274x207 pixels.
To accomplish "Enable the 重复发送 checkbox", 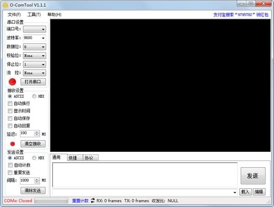I will click(x=10, y=173).
